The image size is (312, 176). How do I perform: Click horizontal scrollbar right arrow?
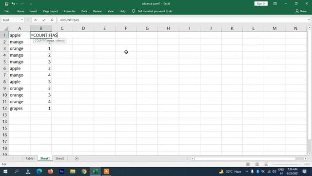306,158
